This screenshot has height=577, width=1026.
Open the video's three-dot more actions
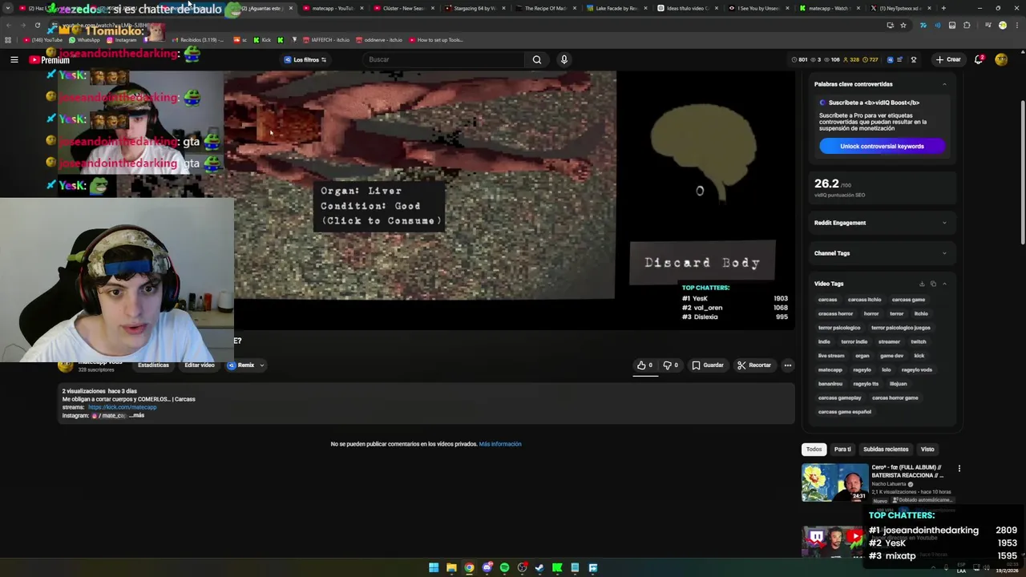[788, 365]
